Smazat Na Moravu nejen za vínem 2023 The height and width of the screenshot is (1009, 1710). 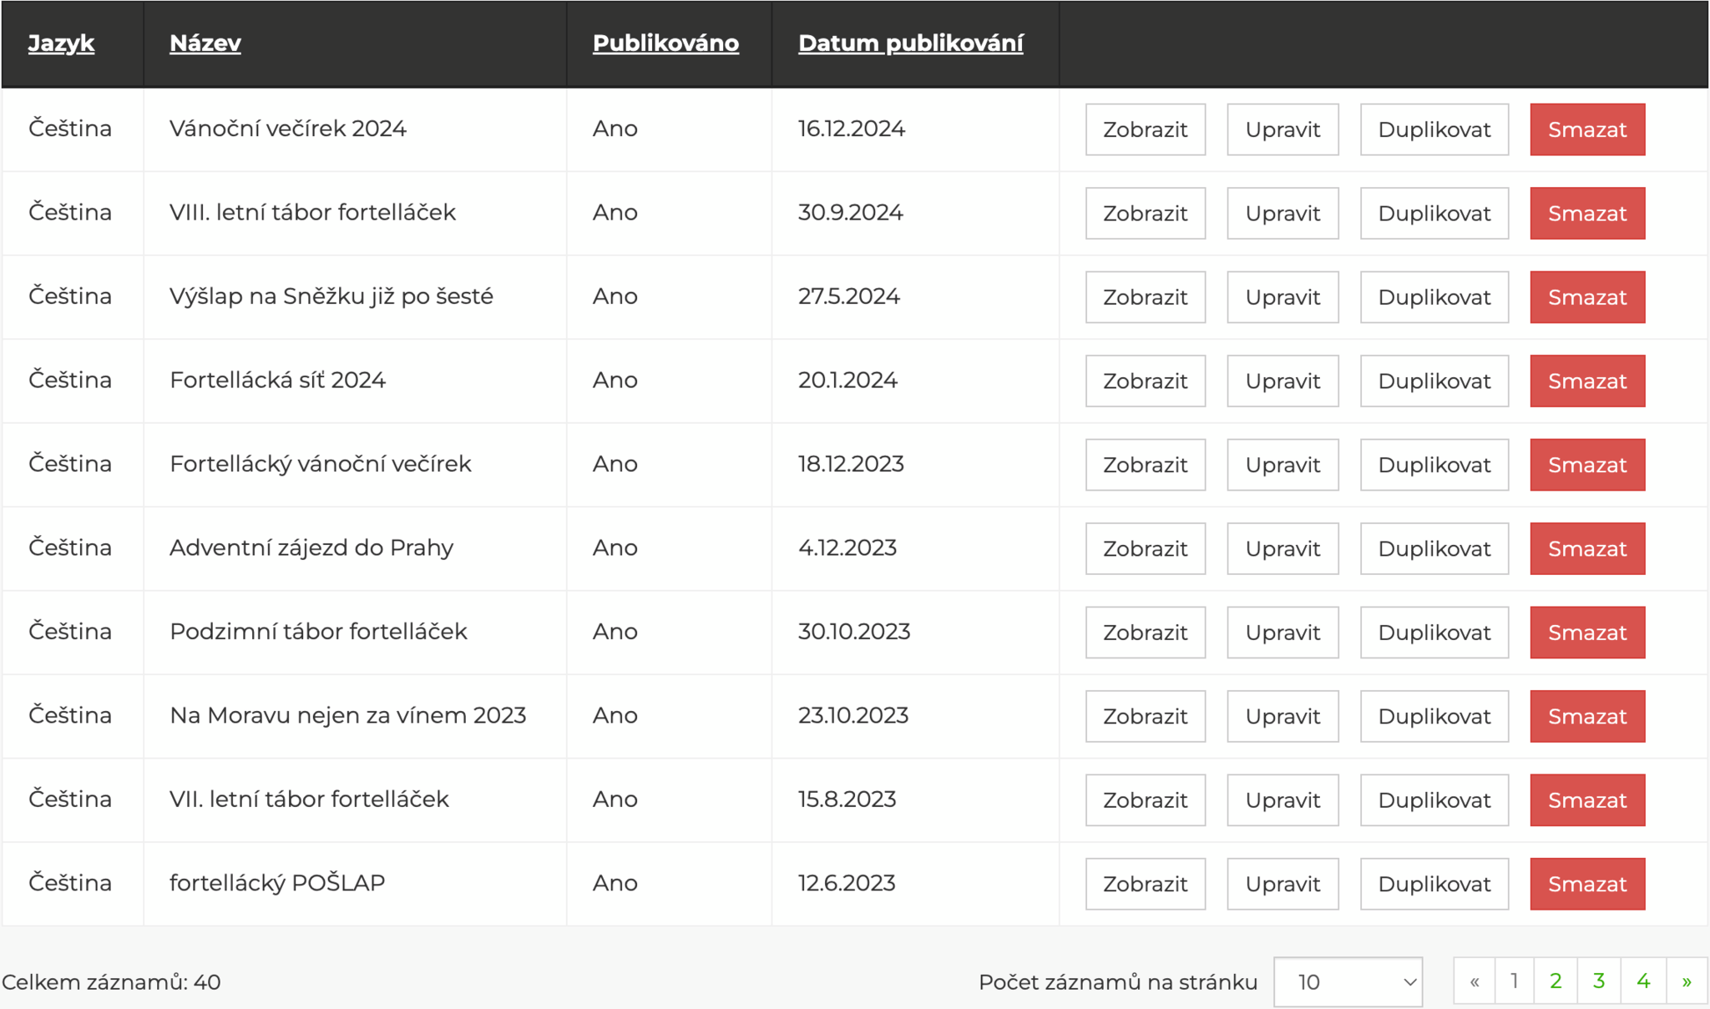(x=1587, y=716)
